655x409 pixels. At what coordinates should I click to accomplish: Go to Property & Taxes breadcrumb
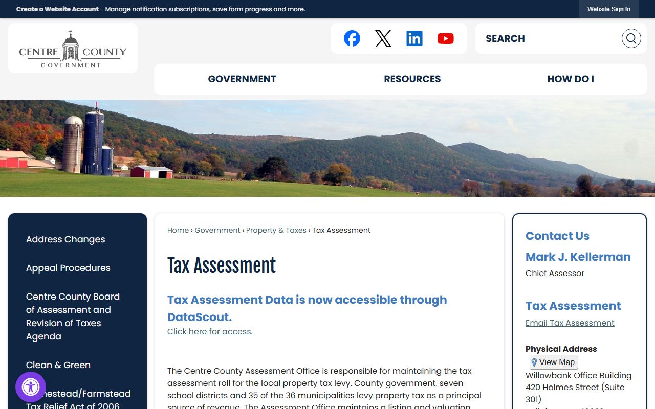pos(276,230)
